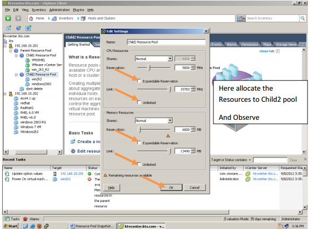Click the new virtual machine toolbar icon
This screenshot has width=309, height=229.
[x=8, y=28]
